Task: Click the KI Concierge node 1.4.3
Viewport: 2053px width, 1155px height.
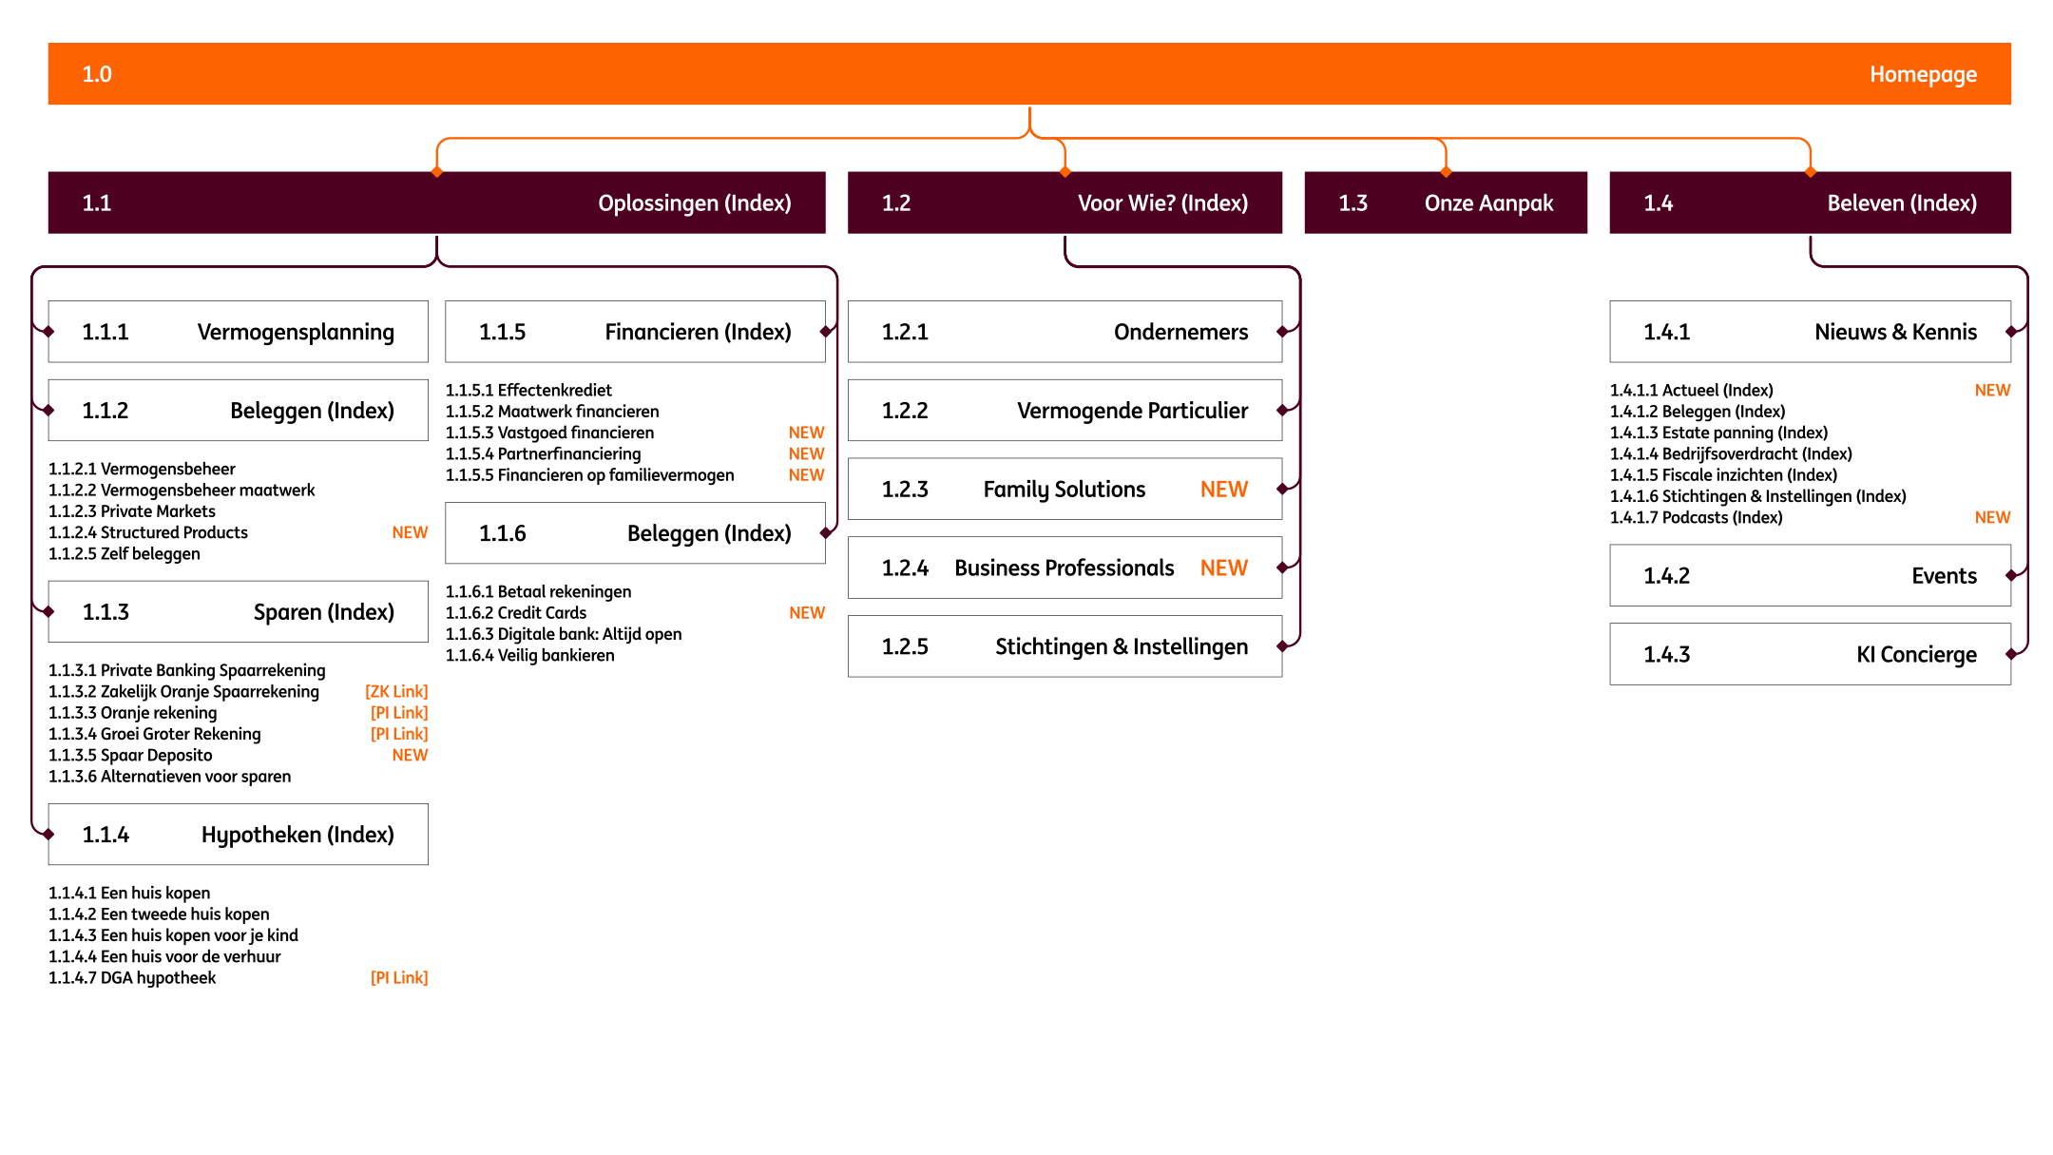Action: (1809, 654)
